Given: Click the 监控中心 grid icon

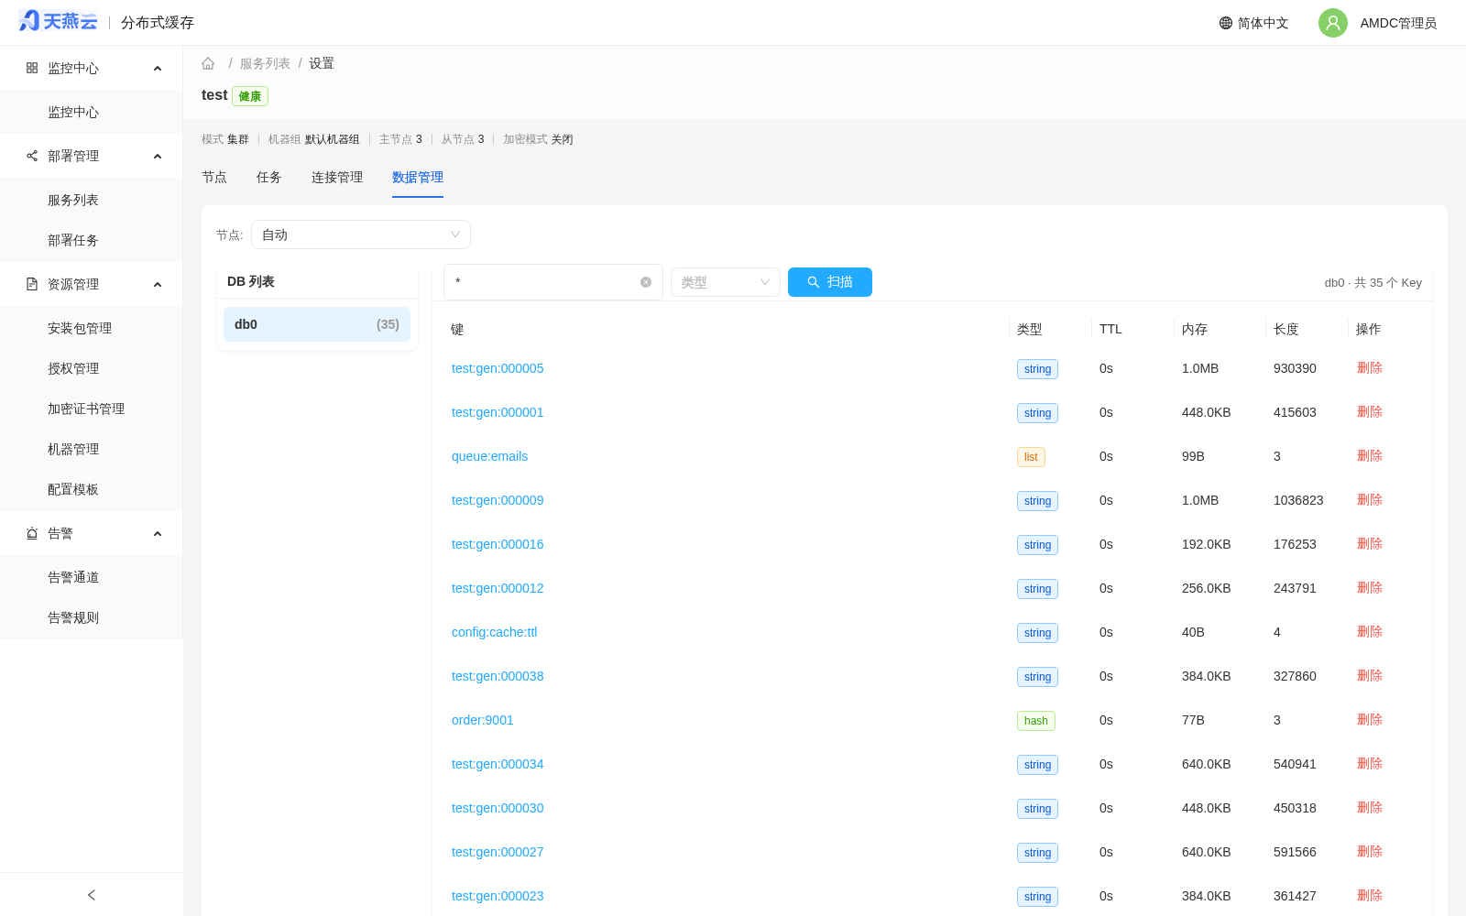Looking at the screenshot, I should (32, 68).
